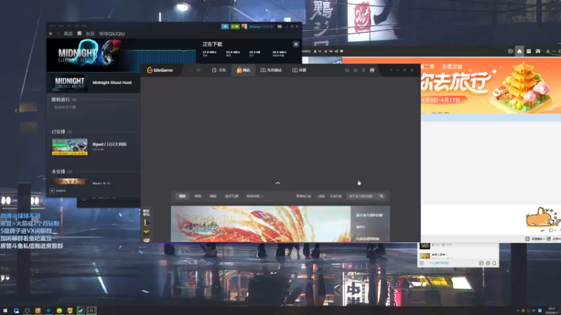Open the 商店 store menu in Steam
Viewport: 561px width, 315px height.
(x=68, y=34)
